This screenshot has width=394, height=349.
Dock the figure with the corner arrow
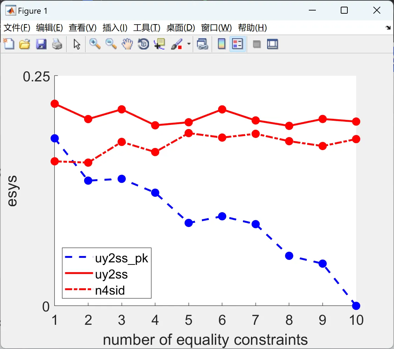tap(388, 28)
